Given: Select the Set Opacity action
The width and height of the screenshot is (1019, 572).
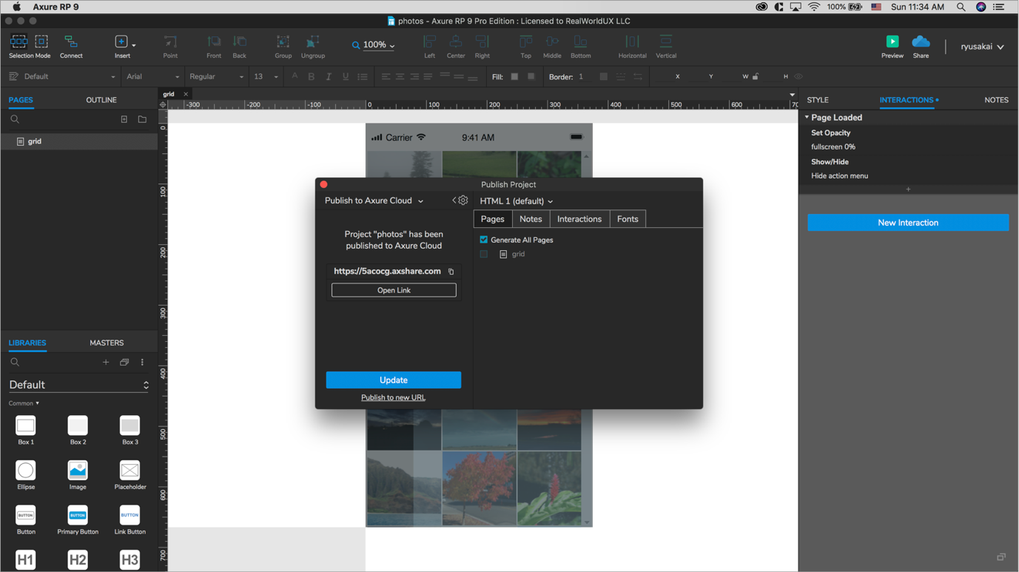Looking at the screenshot, I should pos(830,133).
